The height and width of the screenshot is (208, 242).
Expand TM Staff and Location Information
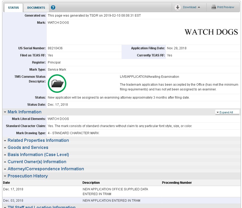(x=41, y=207)
